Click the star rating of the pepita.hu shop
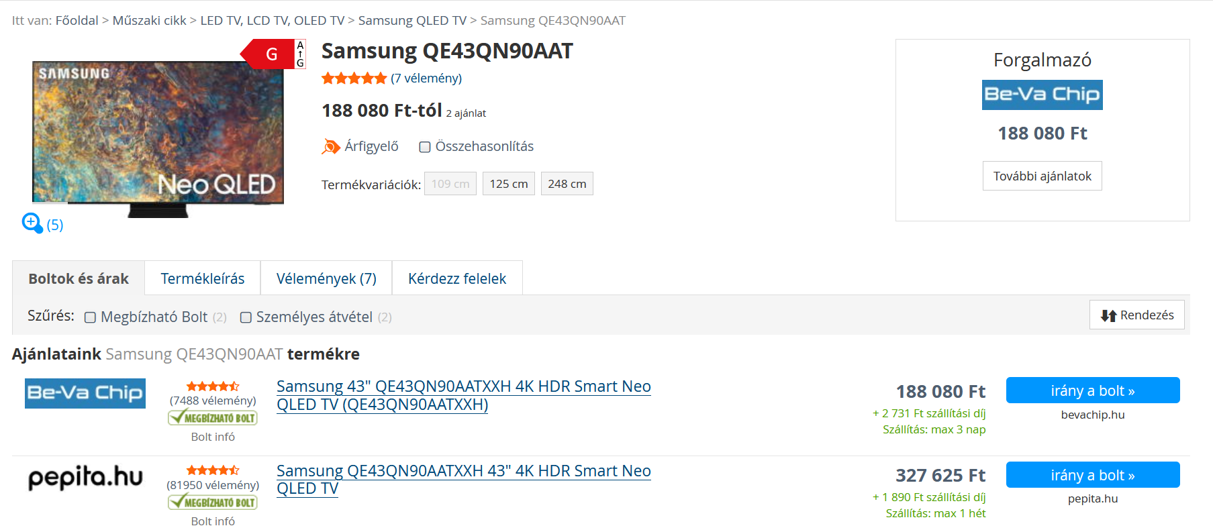This screenshot has width=1213, height=530. pyautogui.click(x=213, y=470)
